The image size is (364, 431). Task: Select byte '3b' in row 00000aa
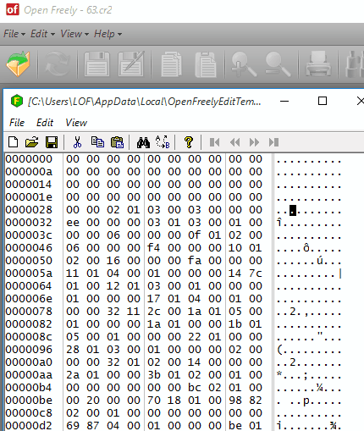pyautogui.click(x=154, y=375)
